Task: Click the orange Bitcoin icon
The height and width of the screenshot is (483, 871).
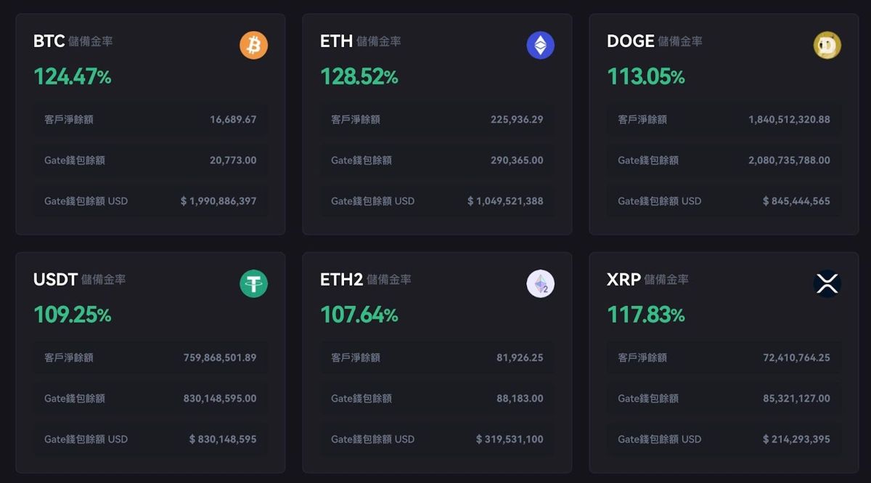Action: [254, 46]
